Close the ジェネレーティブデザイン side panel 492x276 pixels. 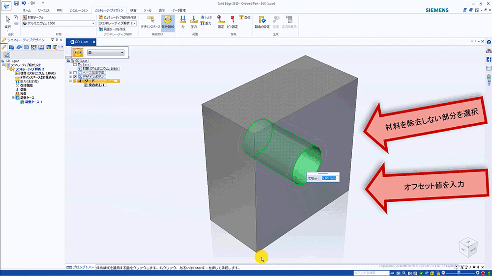(61, 40)
